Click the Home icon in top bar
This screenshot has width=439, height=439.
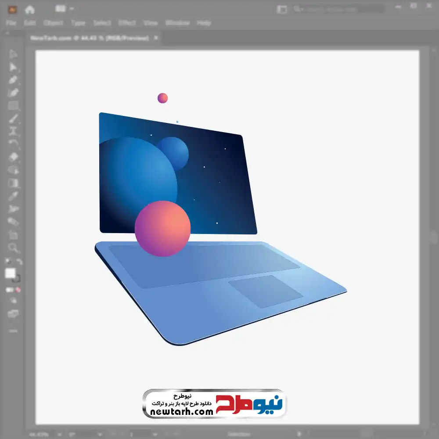[x=29, y=9]
